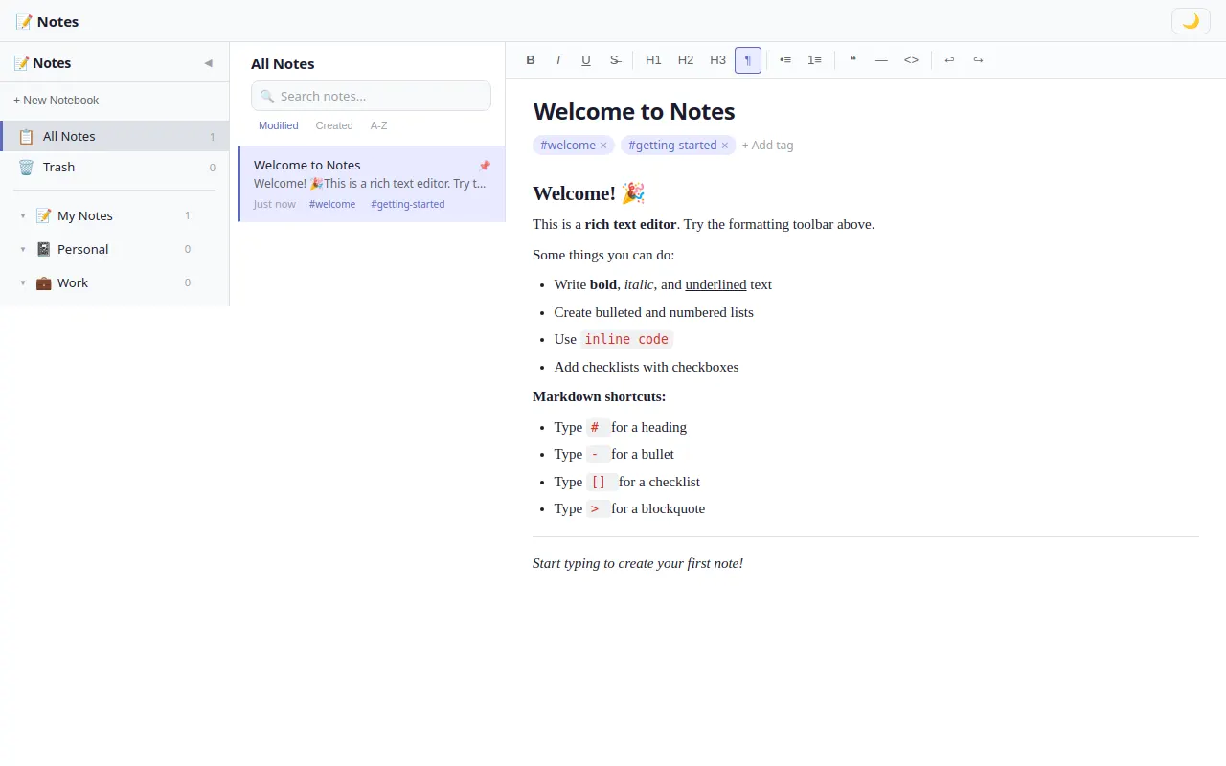Open All Notes in sidebar
Screen dimensions: 1226x766
[x=115, y=136]
